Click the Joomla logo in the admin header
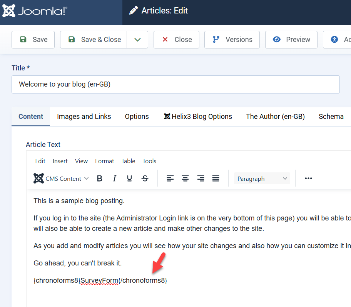 [x=35, y=11]
